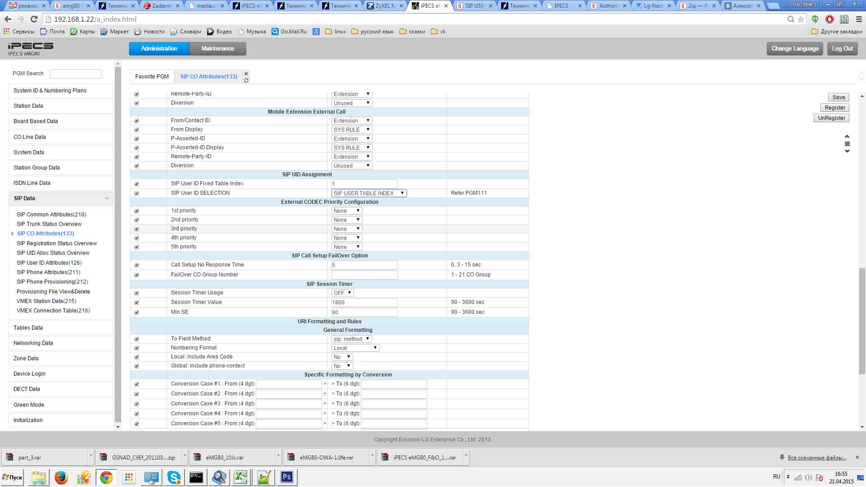866x487 pixels.
Task: Open Photoshop from the taskbar
Action: pyautogui.click(x=287, y=477)
